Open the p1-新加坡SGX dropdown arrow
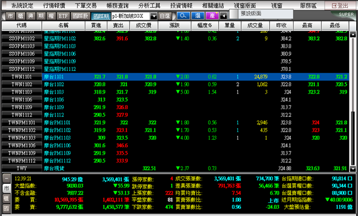 coord(154,16)
